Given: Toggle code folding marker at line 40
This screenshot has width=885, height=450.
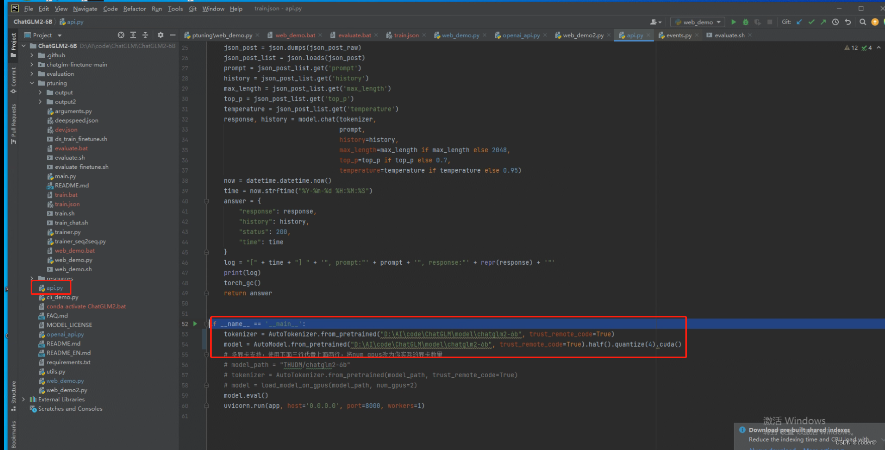Looking at the screenshot, I should (206, 201).
